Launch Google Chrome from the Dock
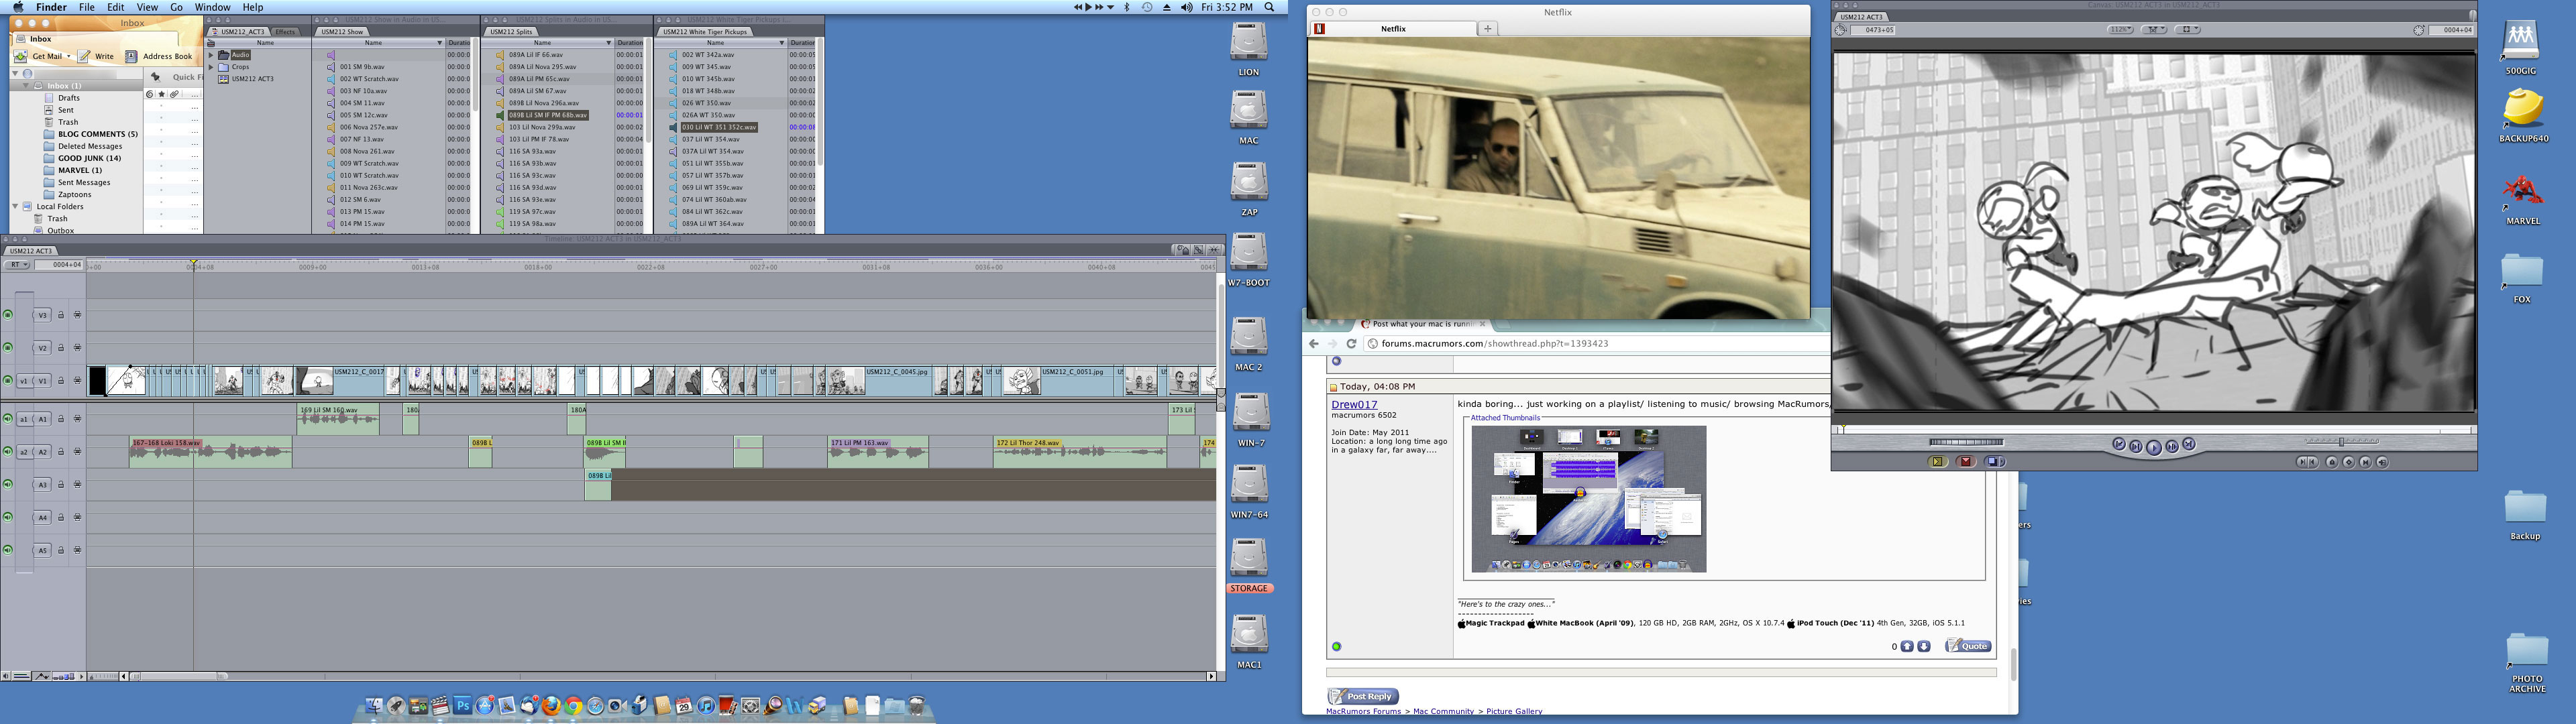This screenshot has height=724, width=2576. (x=574, y=706)
